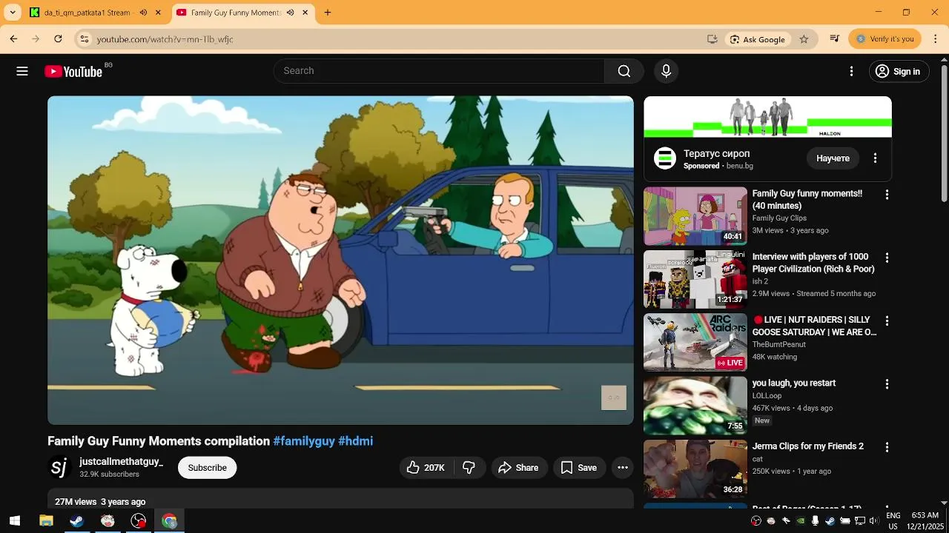
Task: Open options for Interview with players video
Action: [887, 258]
